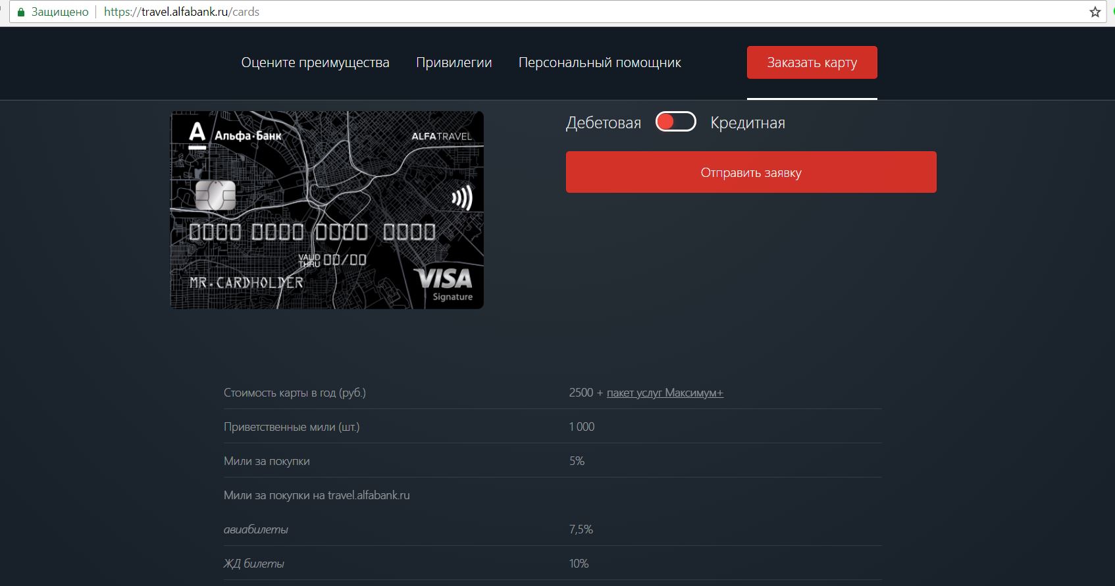
Task: Click the contactless payment symbol on card
Action: click(x=461, y=198)
